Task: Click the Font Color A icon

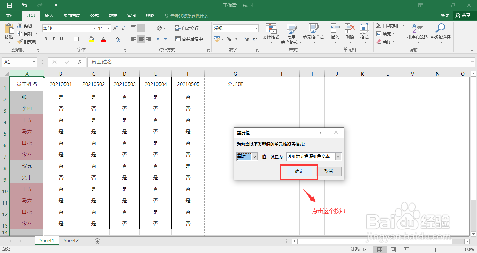Action: [103, 39]
